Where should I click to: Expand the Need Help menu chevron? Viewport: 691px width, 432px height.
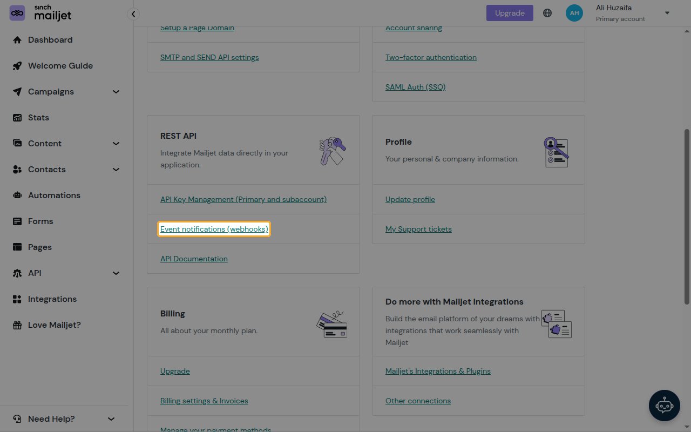point(111,419)
